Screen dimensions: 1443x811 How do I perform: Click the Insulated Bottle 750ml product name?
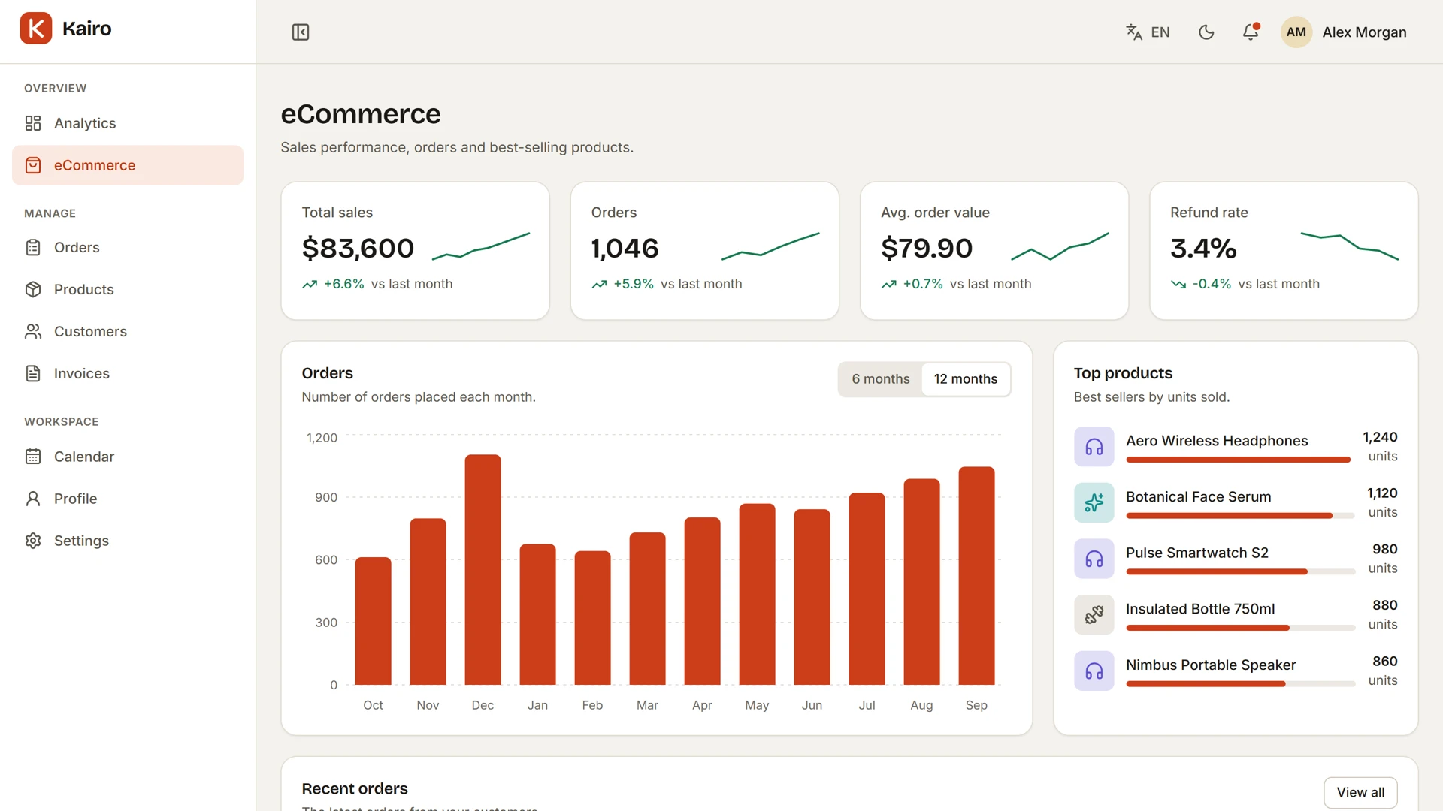[1200, 609]
